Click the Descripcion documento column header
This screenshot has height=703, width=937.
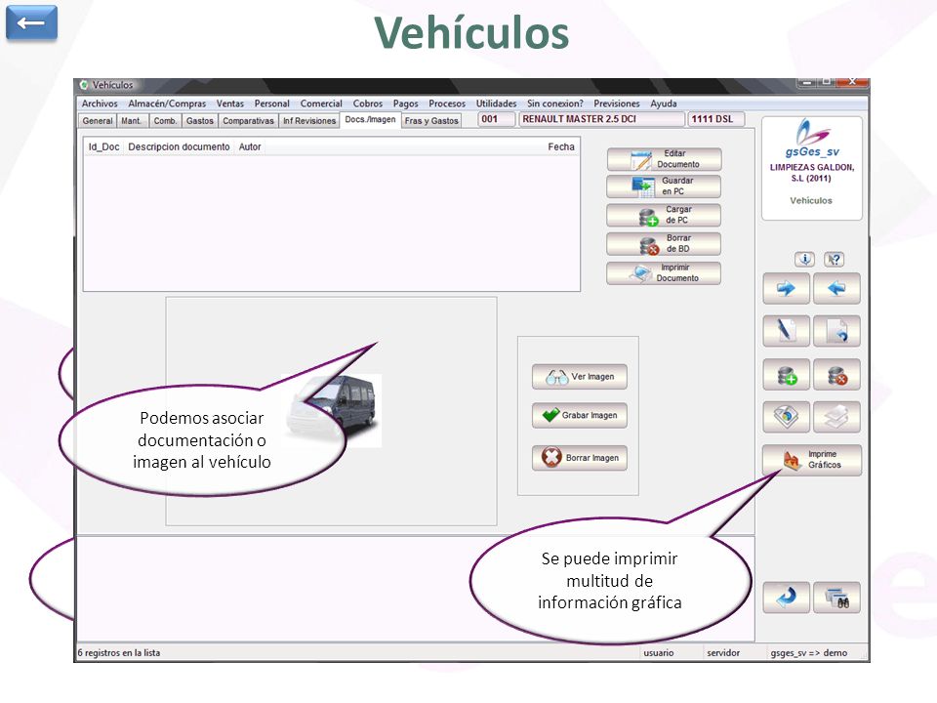(179, 147)
